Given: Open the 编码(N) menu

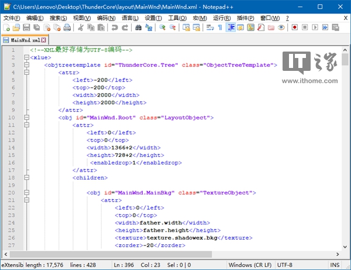Looking at the screenshot, I should click(x=106, y=18).
